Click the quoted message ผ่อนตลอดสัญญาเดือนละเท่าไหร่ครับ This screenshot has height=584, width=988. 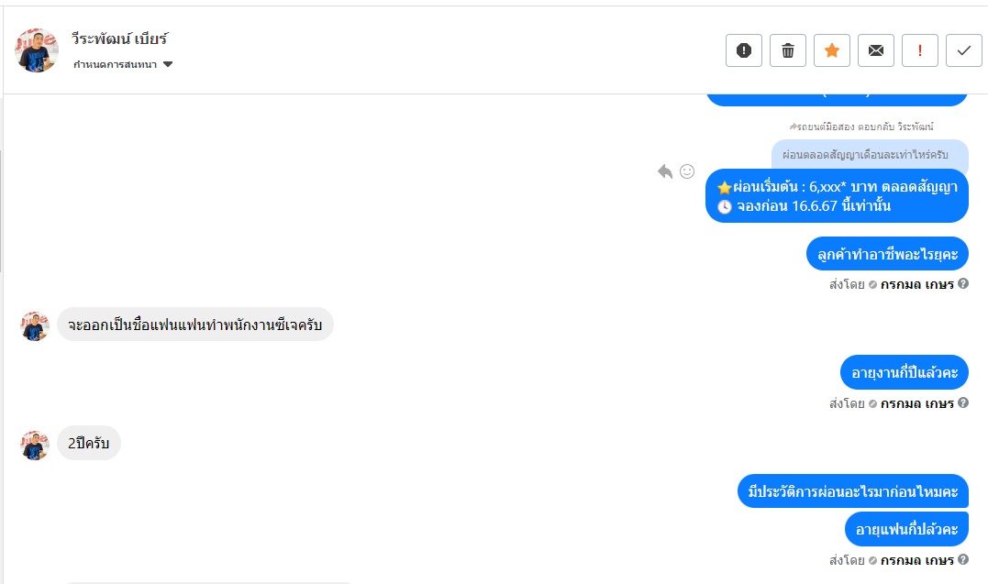coord(870,153)
